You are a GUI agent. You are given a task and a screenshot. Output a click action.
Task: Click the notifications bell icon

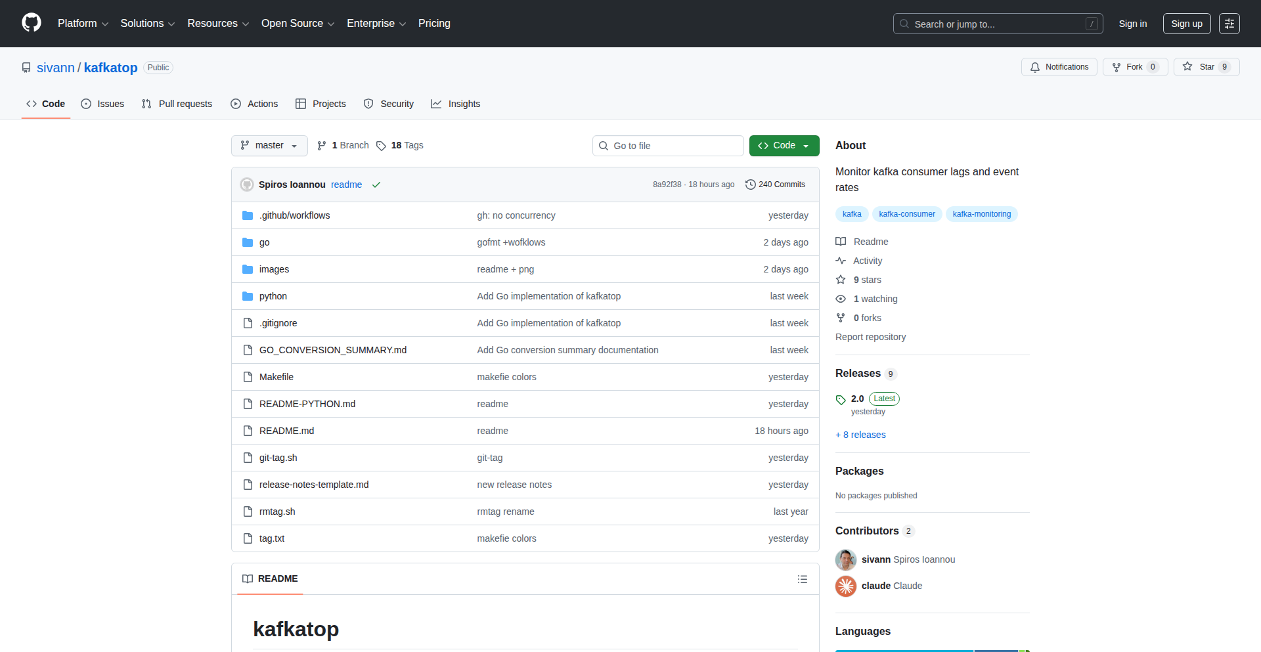point(1058,66)
